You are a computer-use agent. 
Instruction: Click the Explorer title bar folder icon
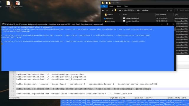(102, 3)
